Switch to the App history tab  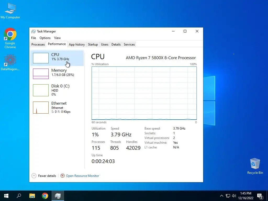point(77,44)
